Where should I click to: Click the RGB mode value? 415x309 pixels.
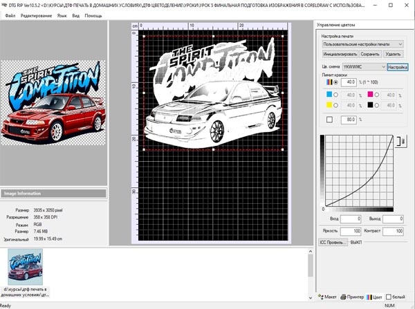[x=37, y=225]
